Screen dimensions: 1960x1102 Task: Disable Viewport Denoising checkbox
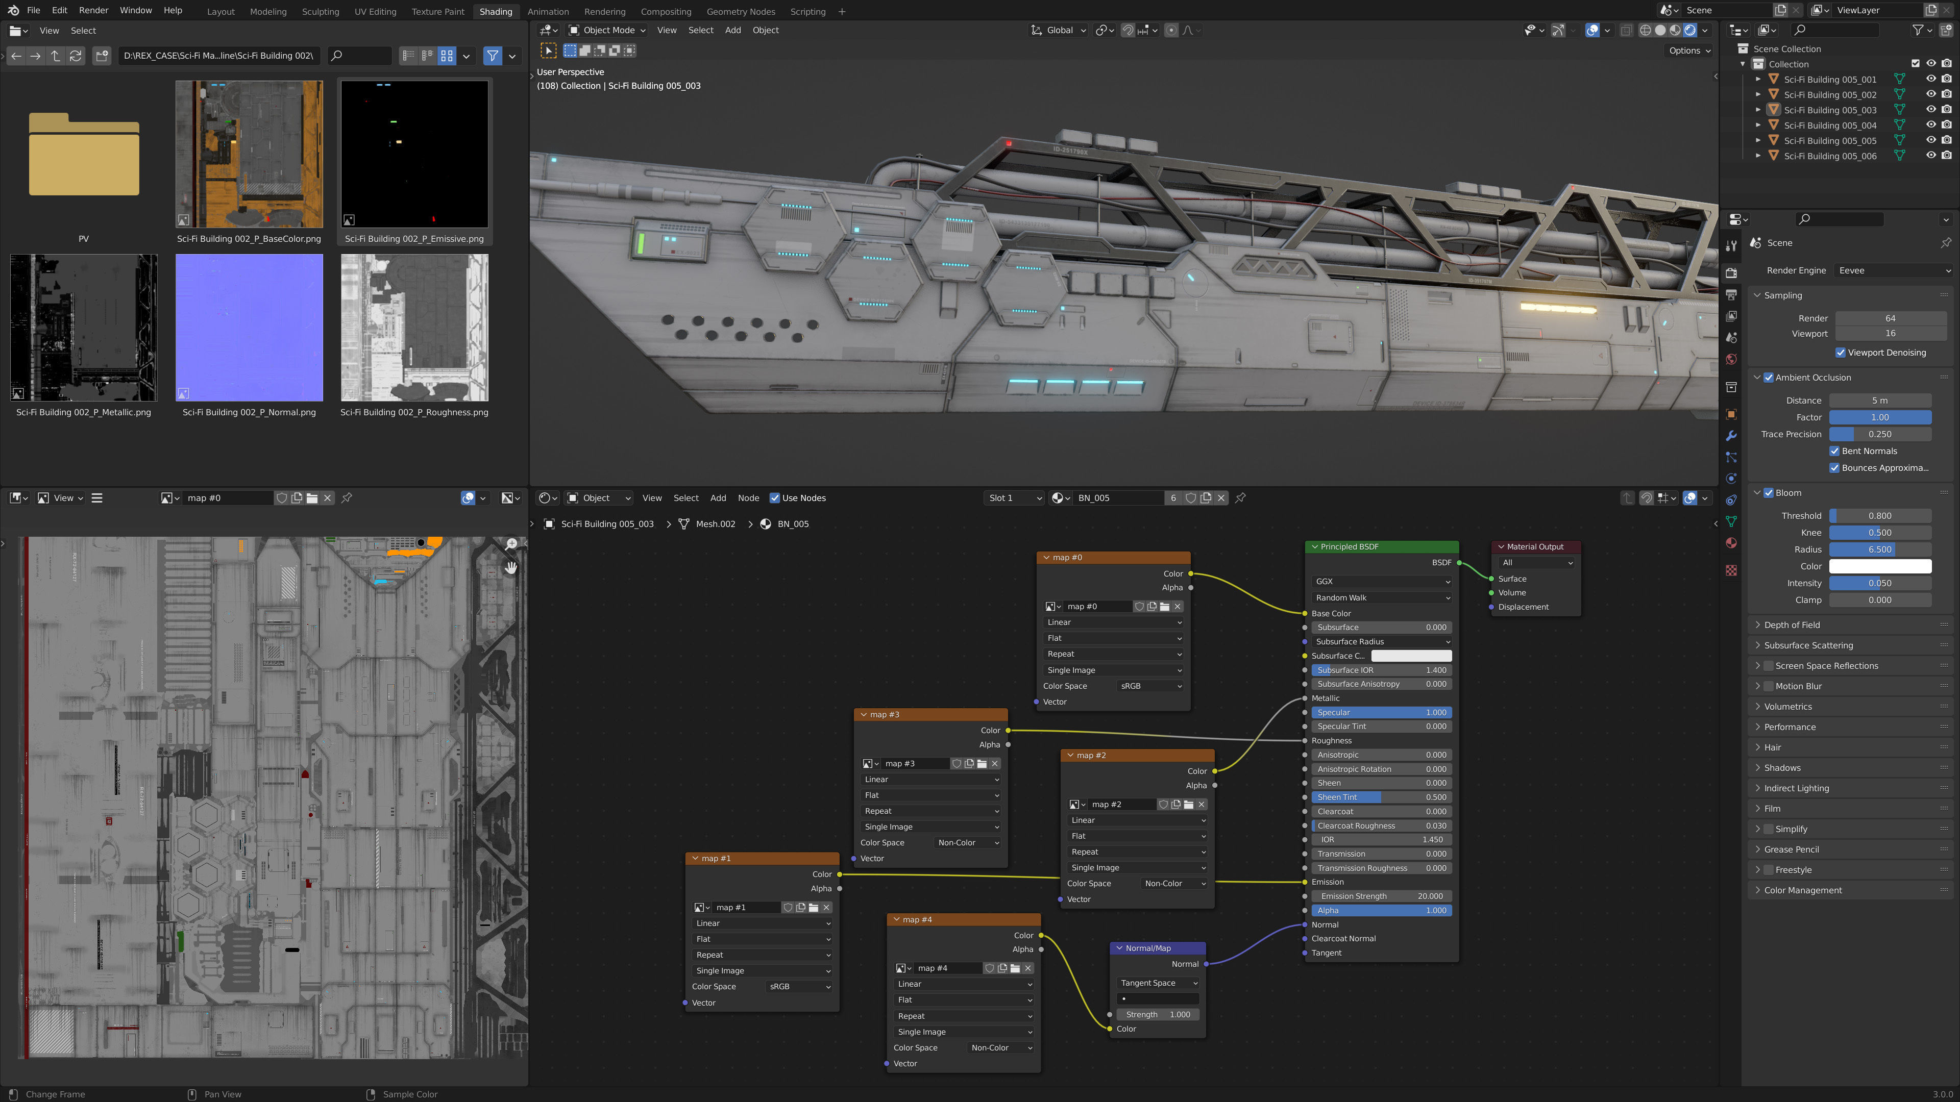1841,353
